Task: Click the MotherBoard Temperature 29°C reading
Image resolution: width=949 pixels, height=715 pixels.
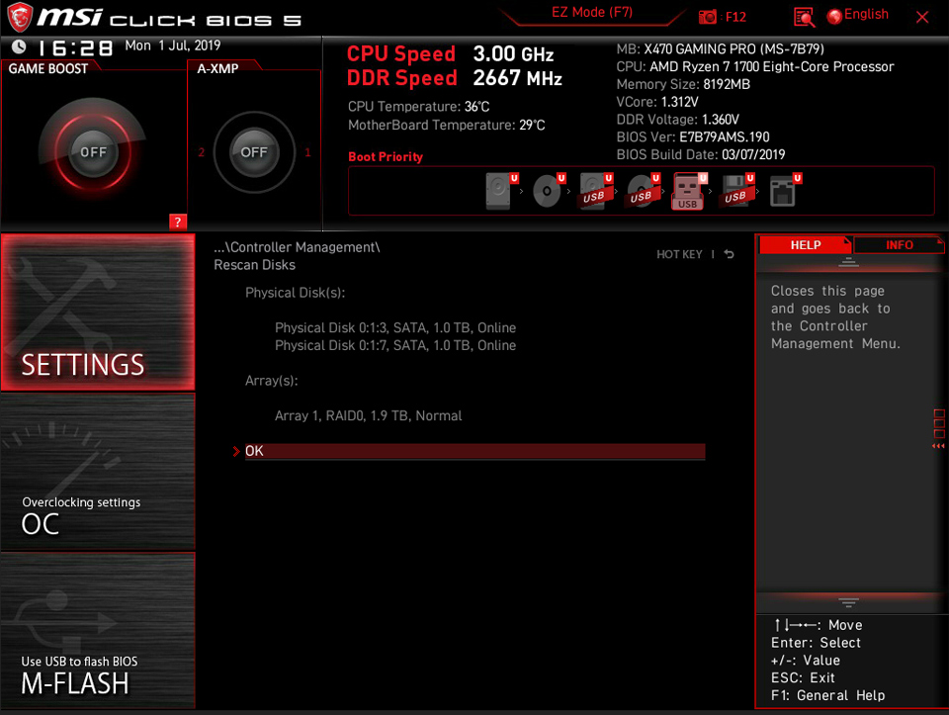Action: tap(446, 125)
